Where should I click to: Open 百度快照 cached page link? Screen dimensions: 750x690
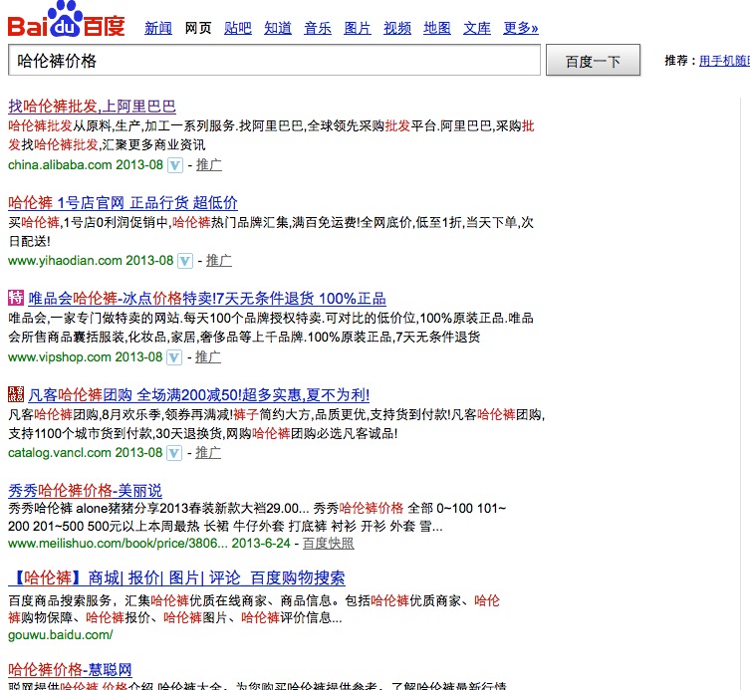[328, 544]
